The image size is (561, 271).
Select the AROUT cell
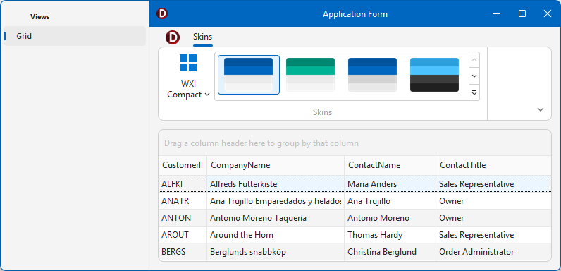(x=183, y=235)
